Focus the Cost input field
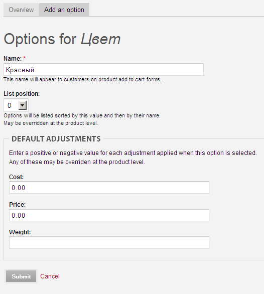The height and width of the screenshot is (294, 264). tap(109, 188)
